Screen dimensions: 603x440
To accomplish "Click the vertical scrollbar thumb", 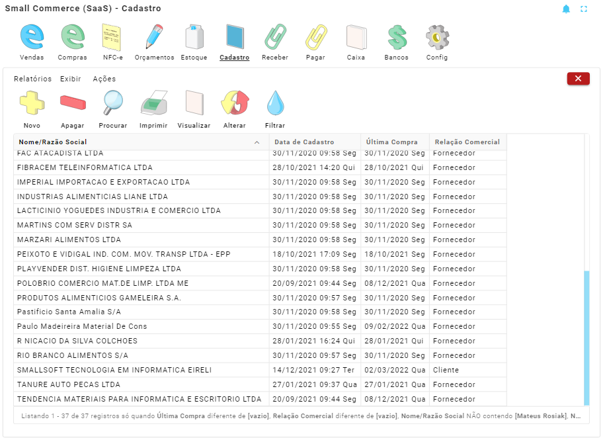I will click(x=586, y=337).
